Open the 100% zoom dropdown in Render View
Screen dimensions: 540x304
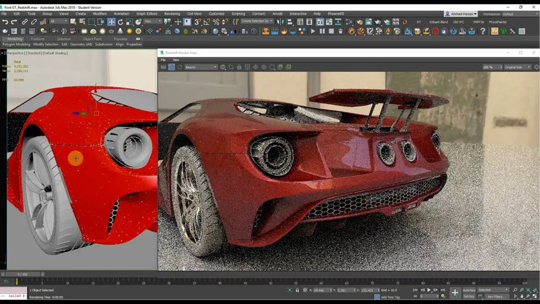coord(493,67)
